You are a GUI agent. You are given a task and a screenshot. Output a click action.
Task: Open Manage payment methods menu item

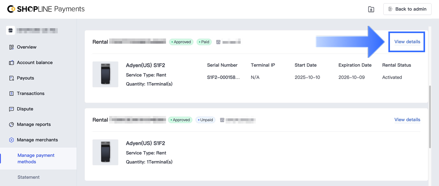[x=36, y=158]
